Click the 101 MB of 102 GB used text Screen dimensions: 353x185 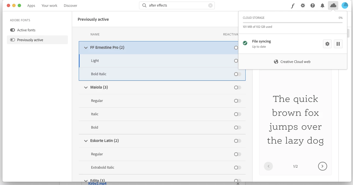[257, 27]
